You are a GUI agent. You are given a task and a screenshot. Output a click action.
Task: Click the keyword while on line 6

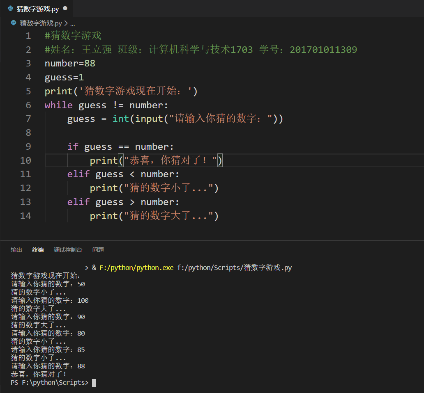tap(58, 105)
